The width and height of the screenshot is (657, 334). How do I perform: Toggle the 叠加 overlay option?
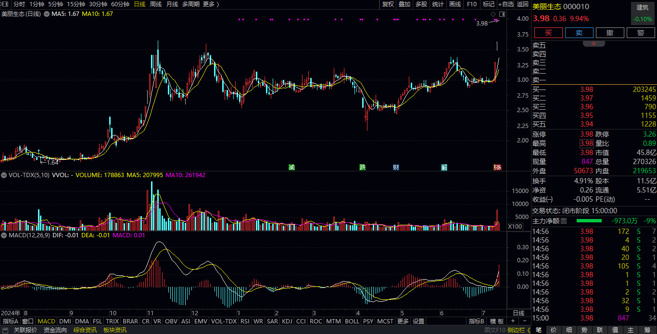pos(404,4)
